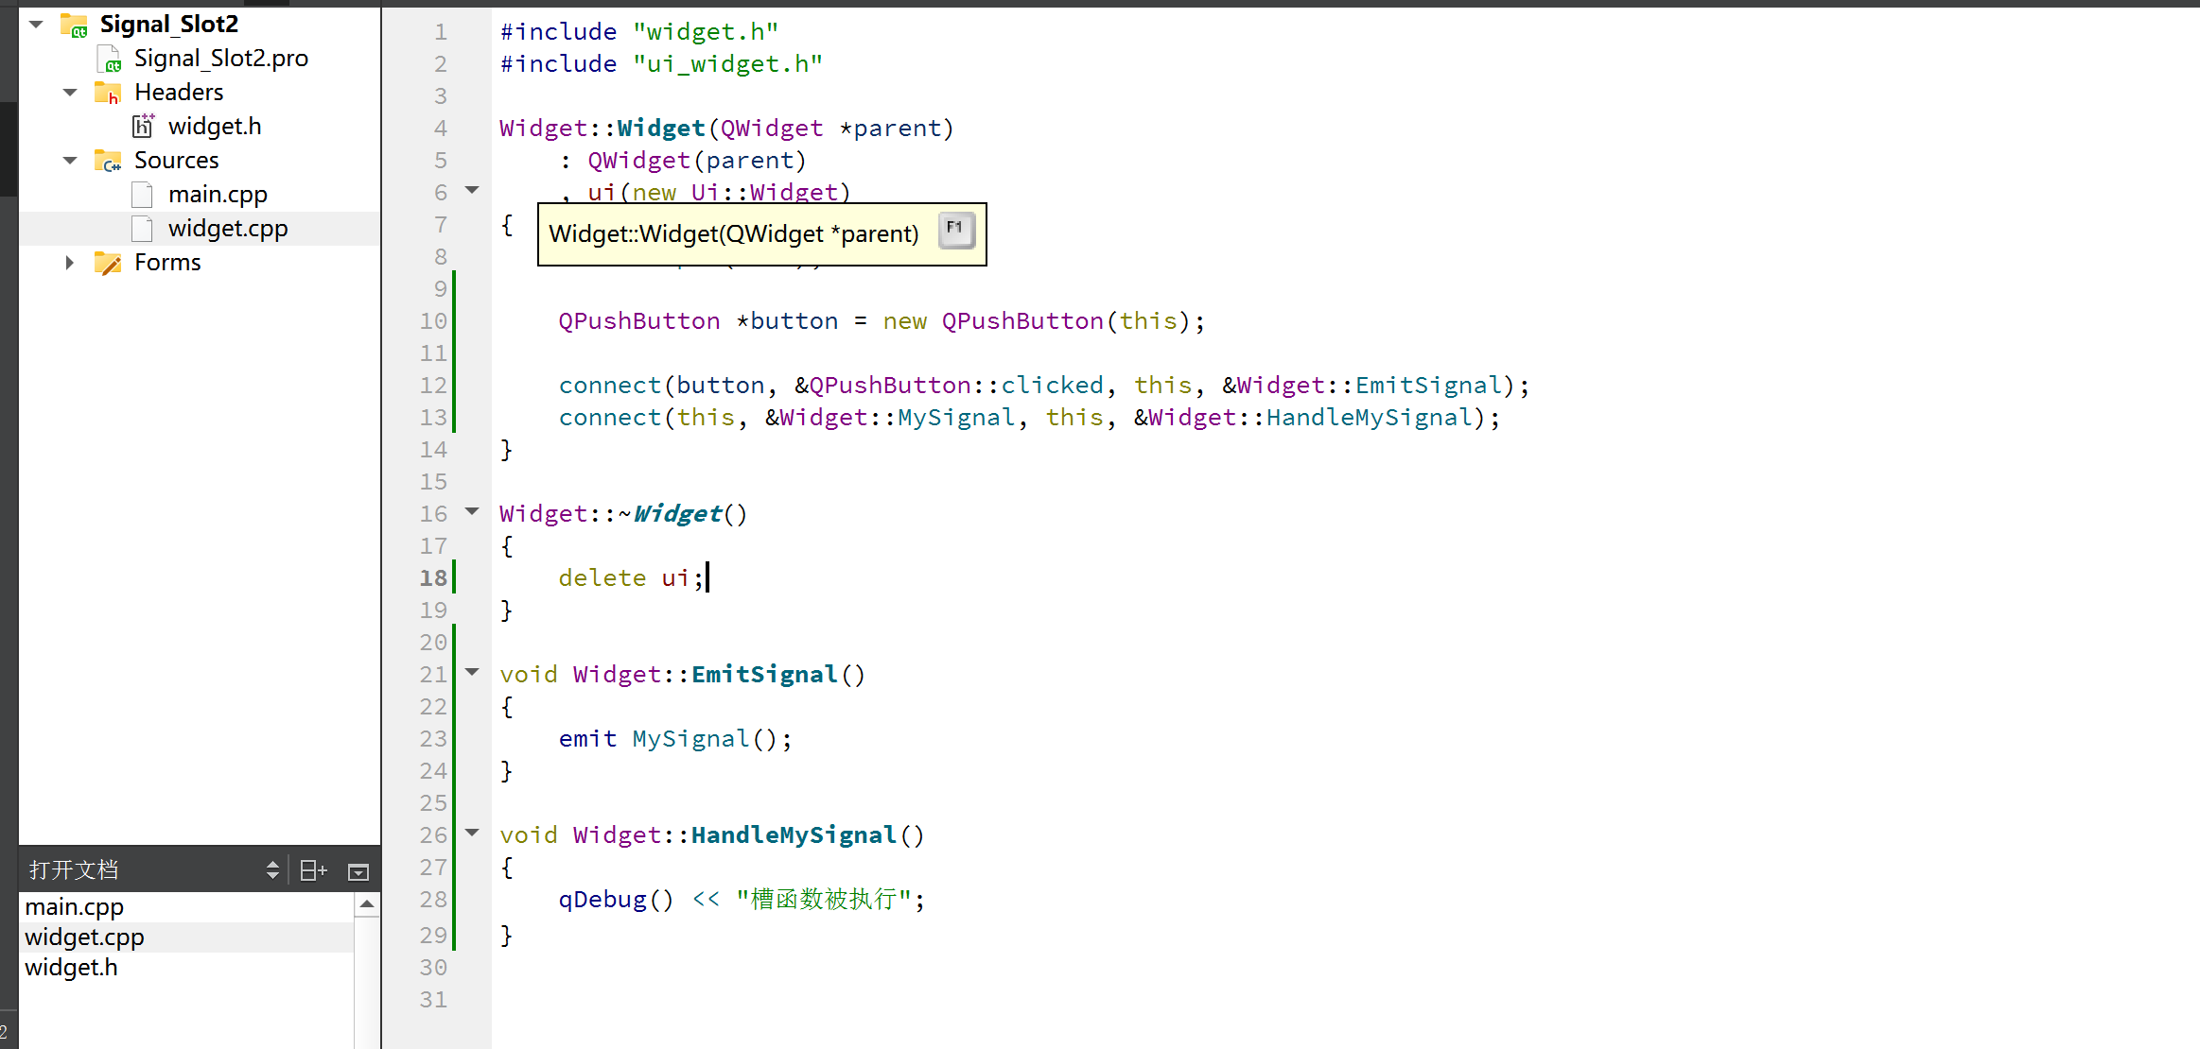Click the Sources C++ folder icon

tap(108, 161)
